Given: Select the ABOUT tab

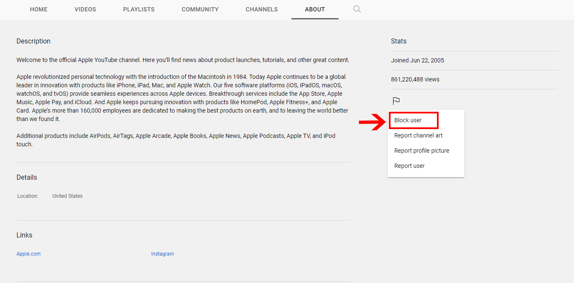Looking at the screenshot, I should tap(315, 9).
